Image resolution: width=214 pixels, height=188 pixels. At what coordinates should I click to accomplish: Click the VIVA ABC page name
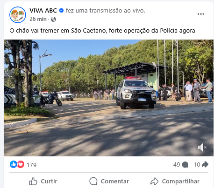43,11
